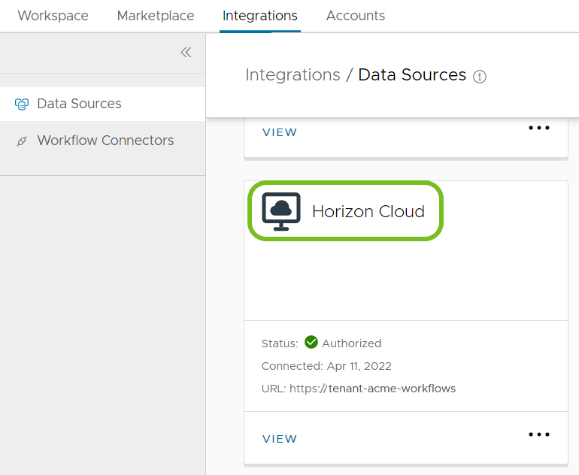Switch to the Marketplace tab
The height and width of the screenshot is (475, 579).
click(156, 16)
